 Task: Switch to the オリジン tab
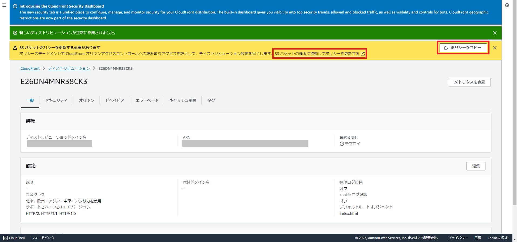pyautogui.click(x=87, y=100)
